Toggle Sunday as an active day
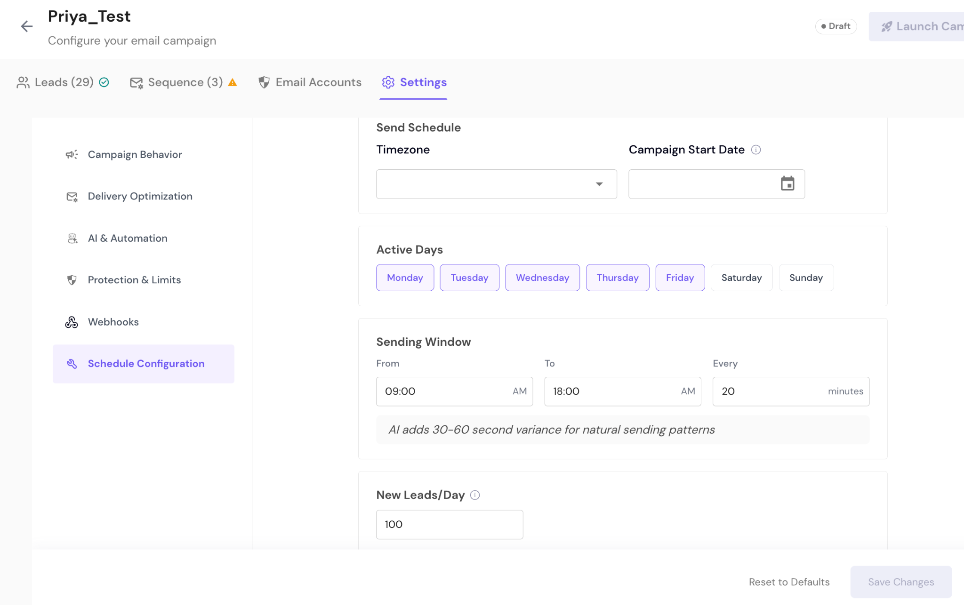 pyautogui.click(x=806, y=278)
